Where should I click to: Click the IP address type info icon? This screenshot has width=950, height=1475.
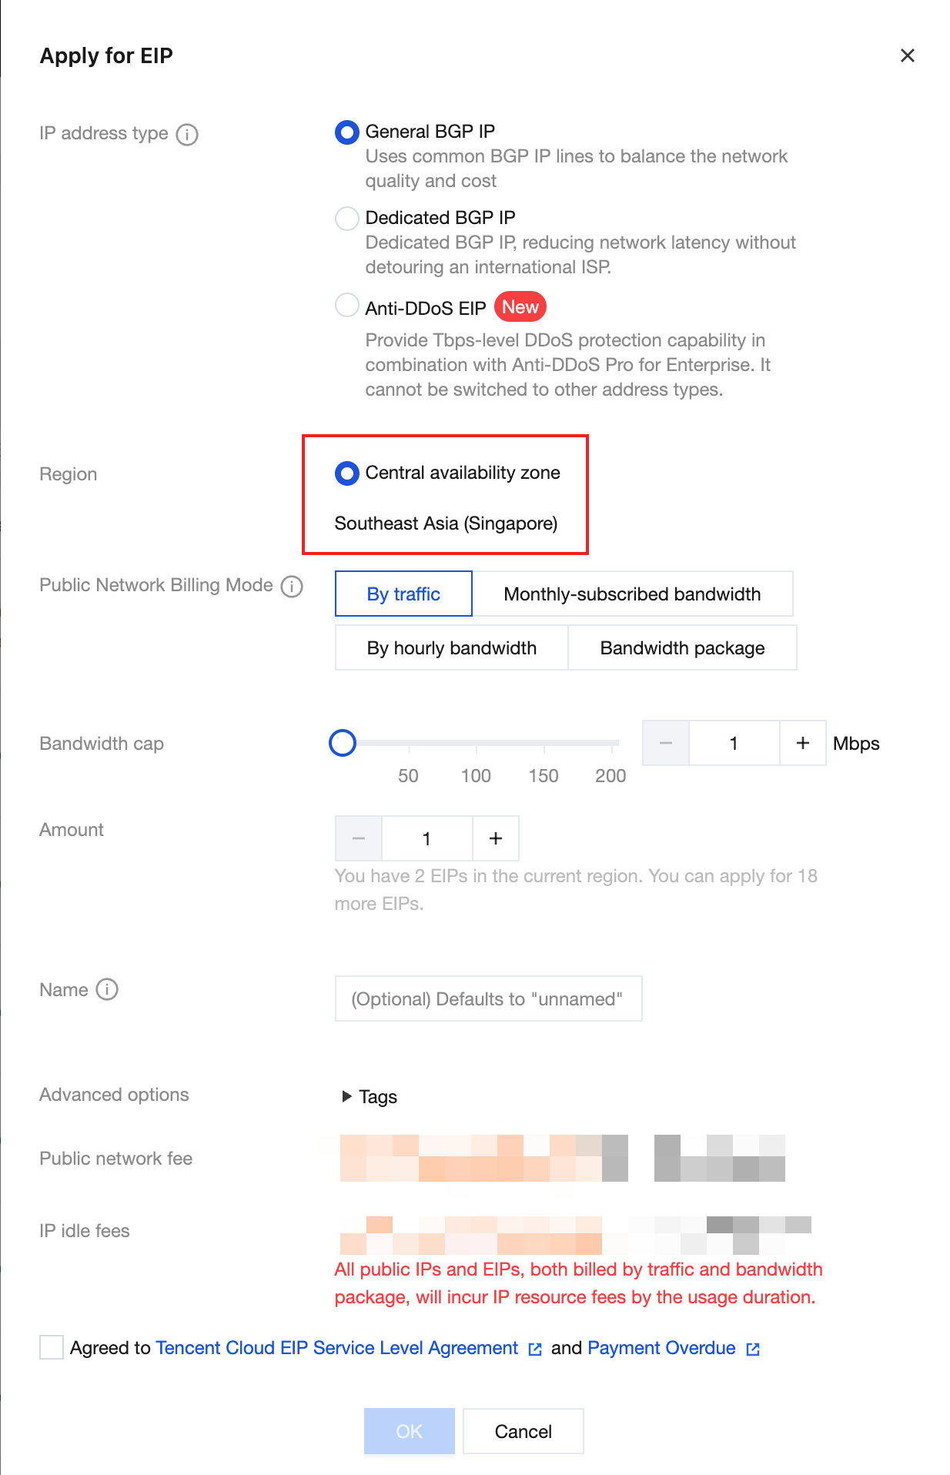coord(187,135)
